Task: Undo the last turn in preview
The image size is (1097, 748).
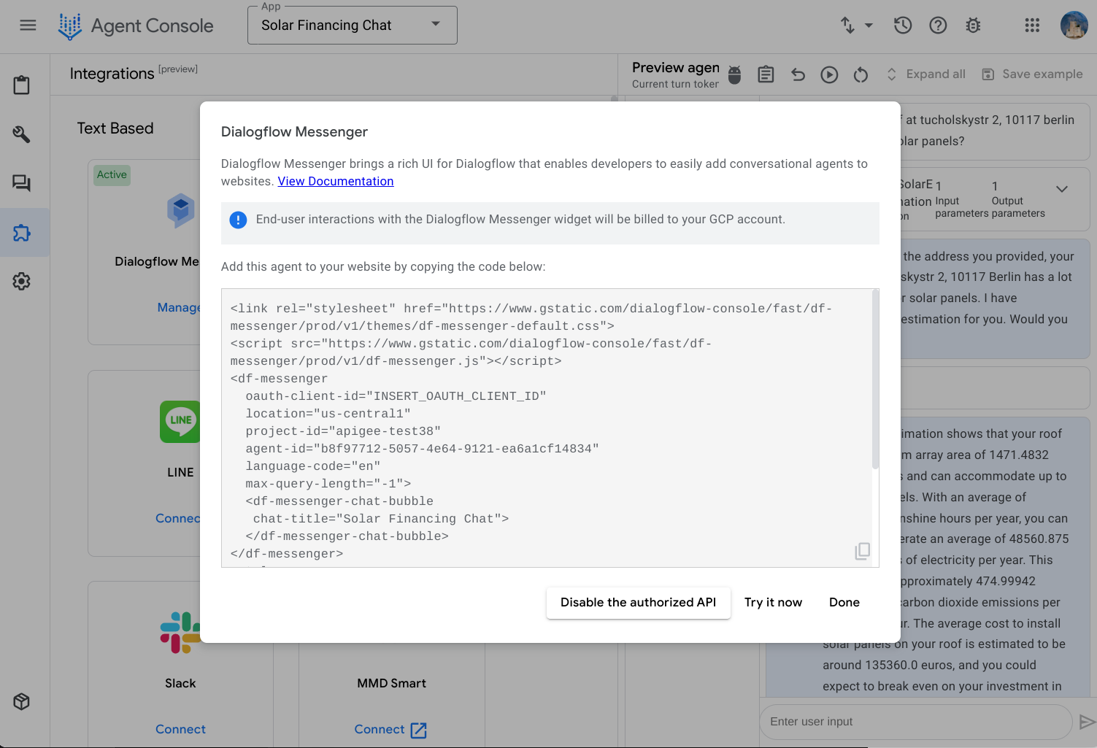Action: 798,74
